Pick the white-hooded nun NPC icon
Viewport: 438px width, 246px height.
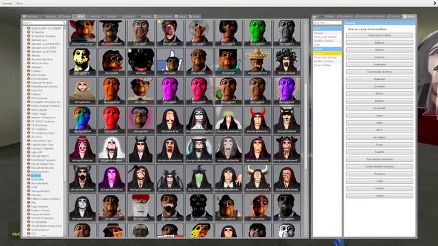point(112,149)
